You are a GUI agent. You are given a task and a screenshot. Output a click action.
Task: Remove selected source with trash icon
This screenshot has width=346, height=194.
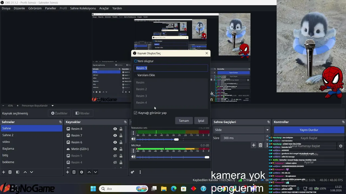click(74, 172)
